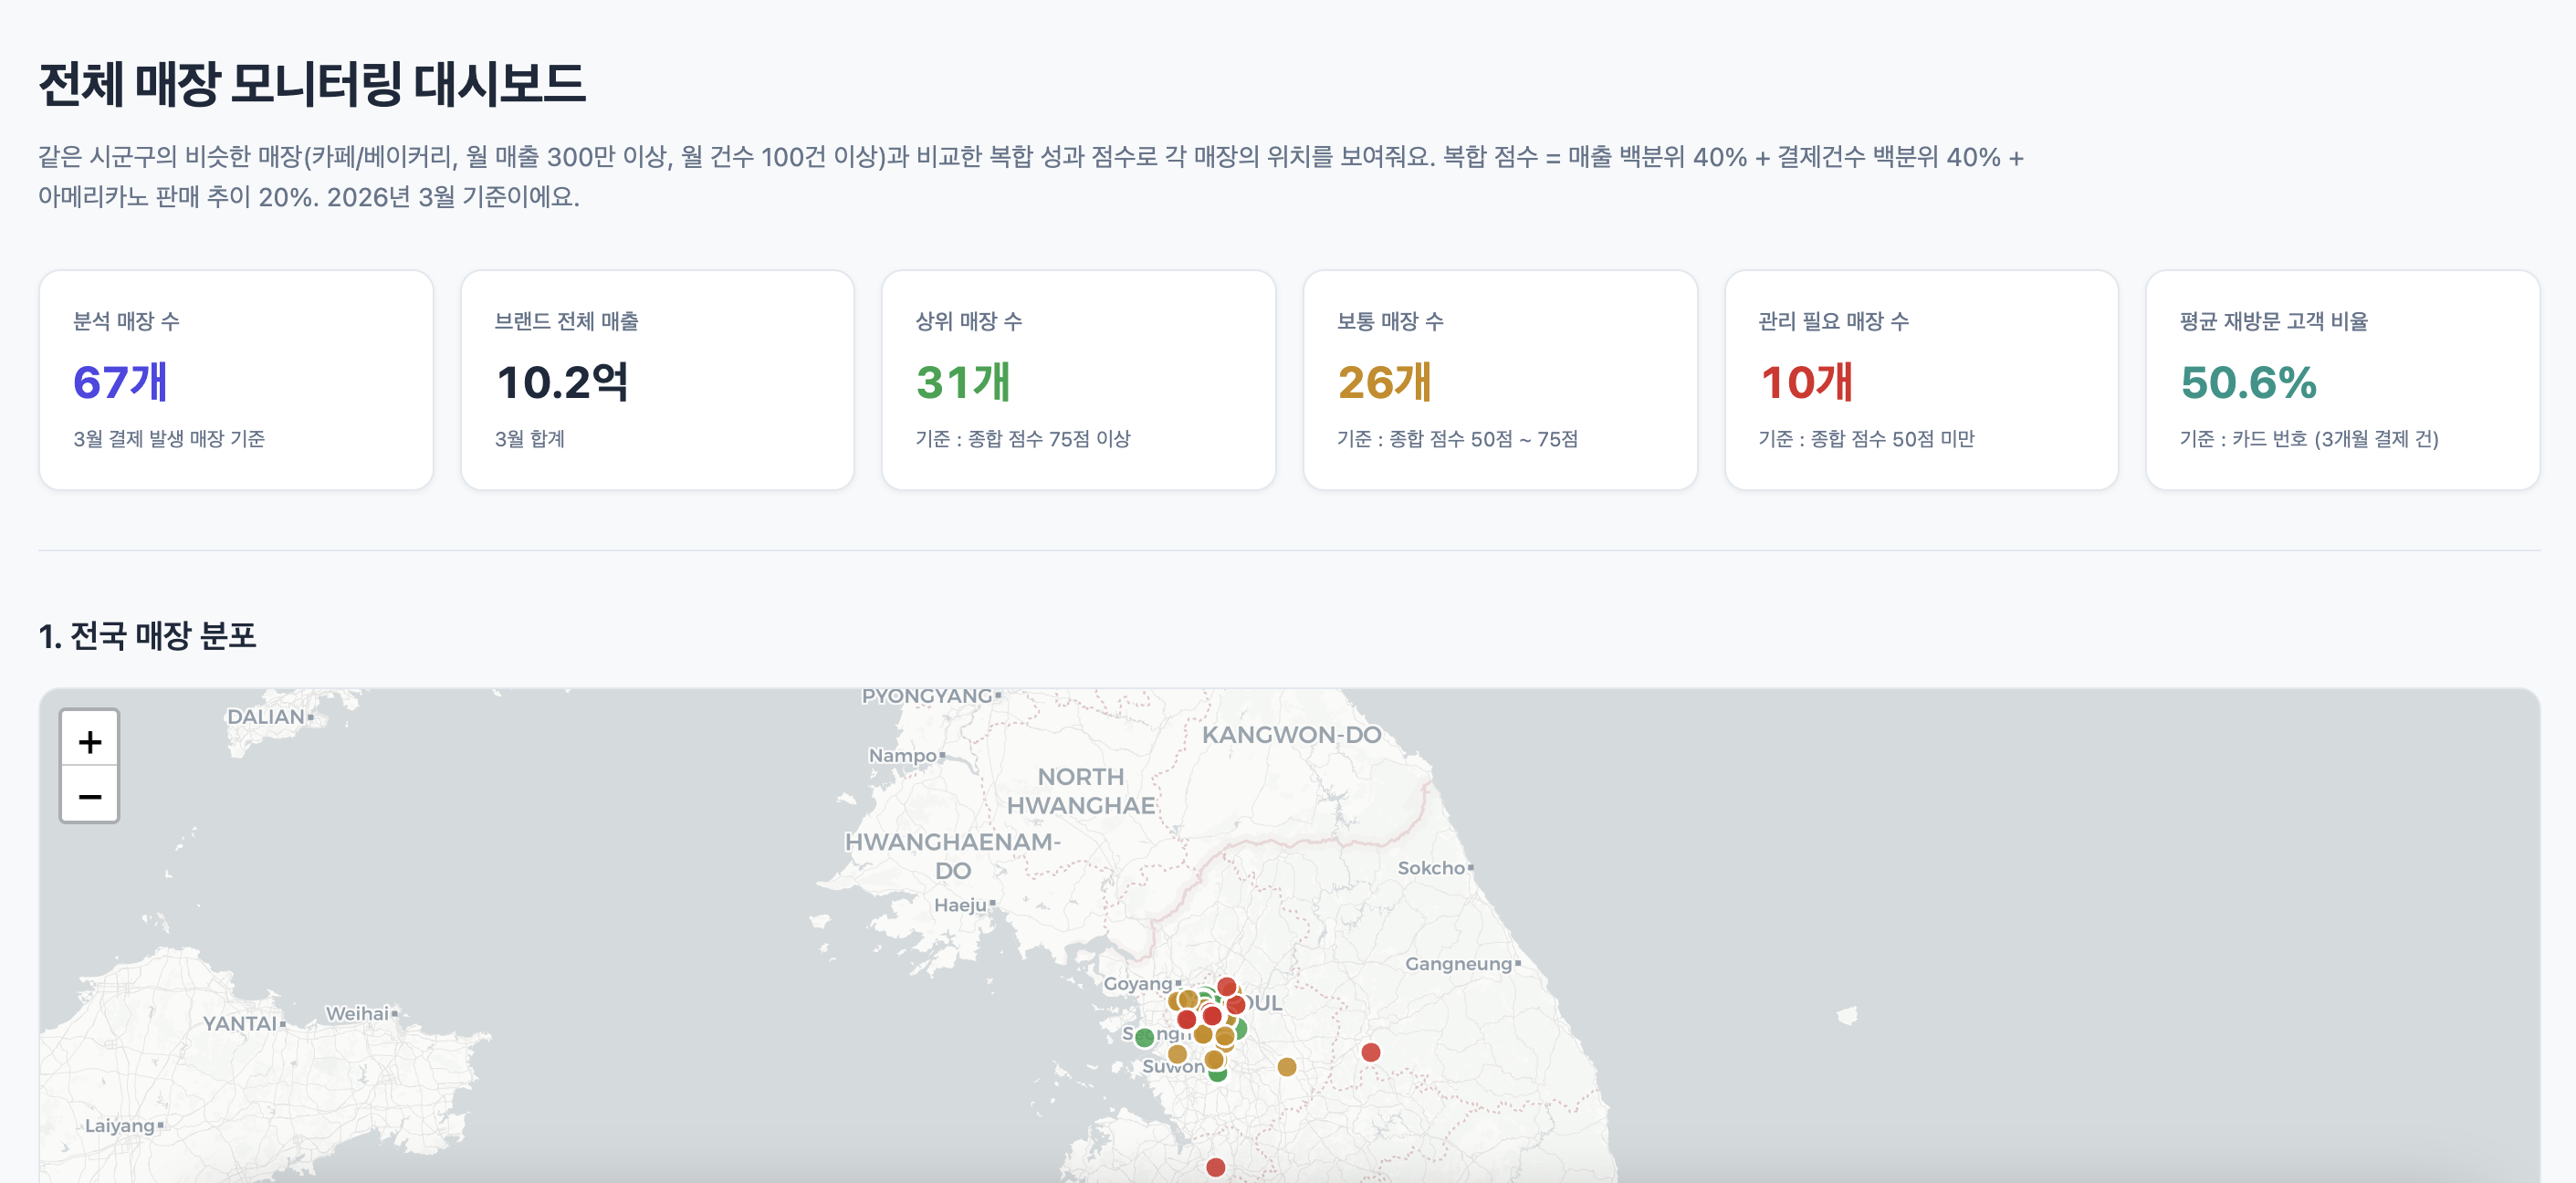The image size is (2576, 1183).
Task: Select the red marker touching the SEOUL label
Action: click(1236, 1004)
